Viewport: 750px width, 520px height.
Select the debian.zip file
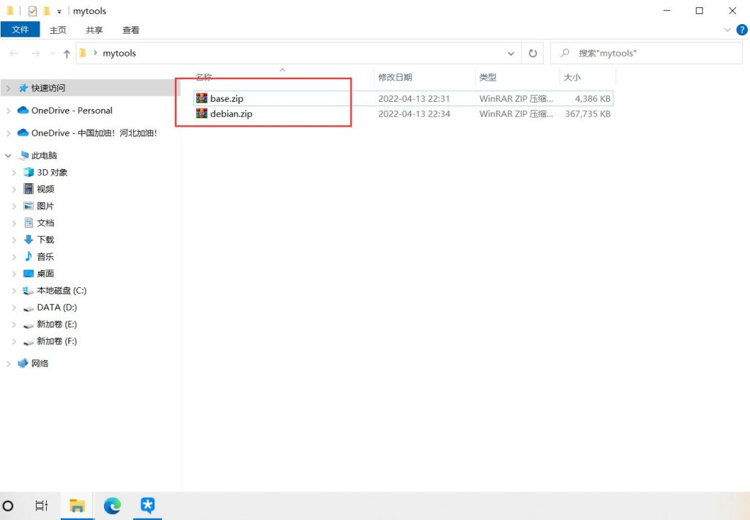404,114
